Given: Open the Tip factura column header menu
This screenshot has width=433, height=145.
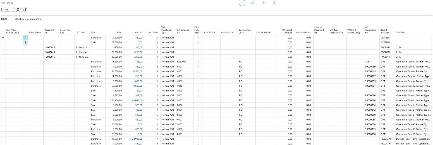Looking at the screenshot, I should [x=81, y=33].
